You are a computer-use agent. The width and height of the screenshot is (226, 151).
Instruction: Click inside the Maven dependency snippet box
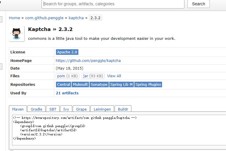point(119,130)
